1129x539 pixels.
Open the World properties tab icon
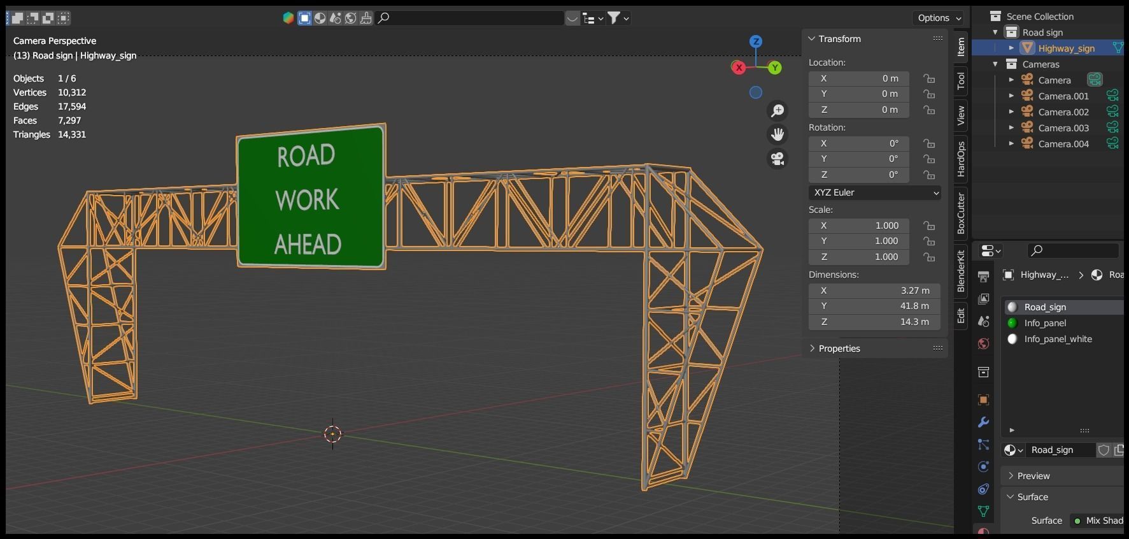[984, 344]
